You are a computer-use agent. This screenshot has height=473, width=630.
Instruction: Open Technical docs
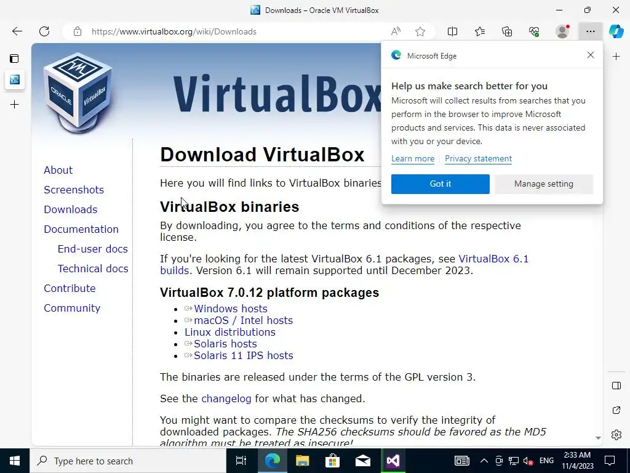pyautogui.click(x=93, y=269)
